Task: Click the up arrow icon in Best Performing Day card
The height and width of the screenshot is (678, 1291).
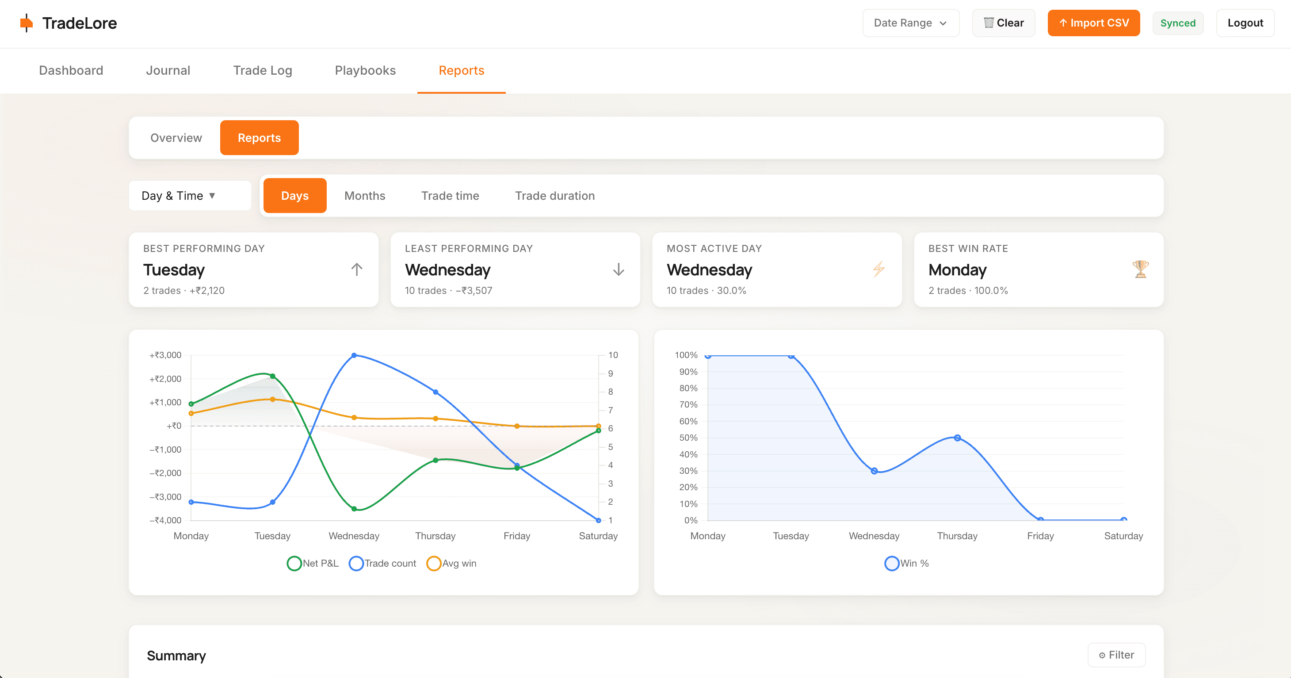Action: coord(356,270)
